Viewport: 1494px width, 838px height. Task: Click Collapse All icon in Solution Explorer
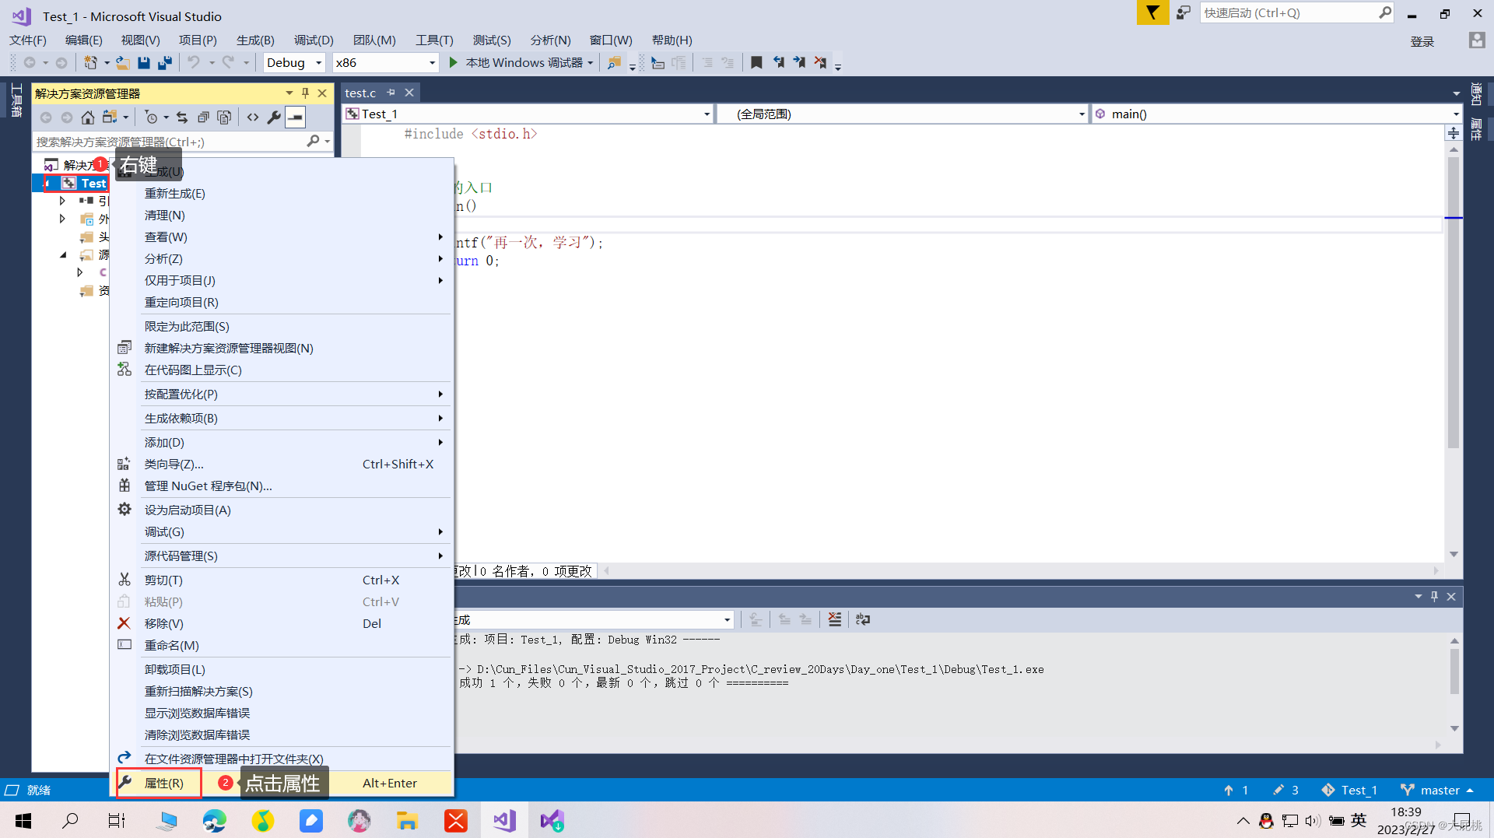click(203, 117)
